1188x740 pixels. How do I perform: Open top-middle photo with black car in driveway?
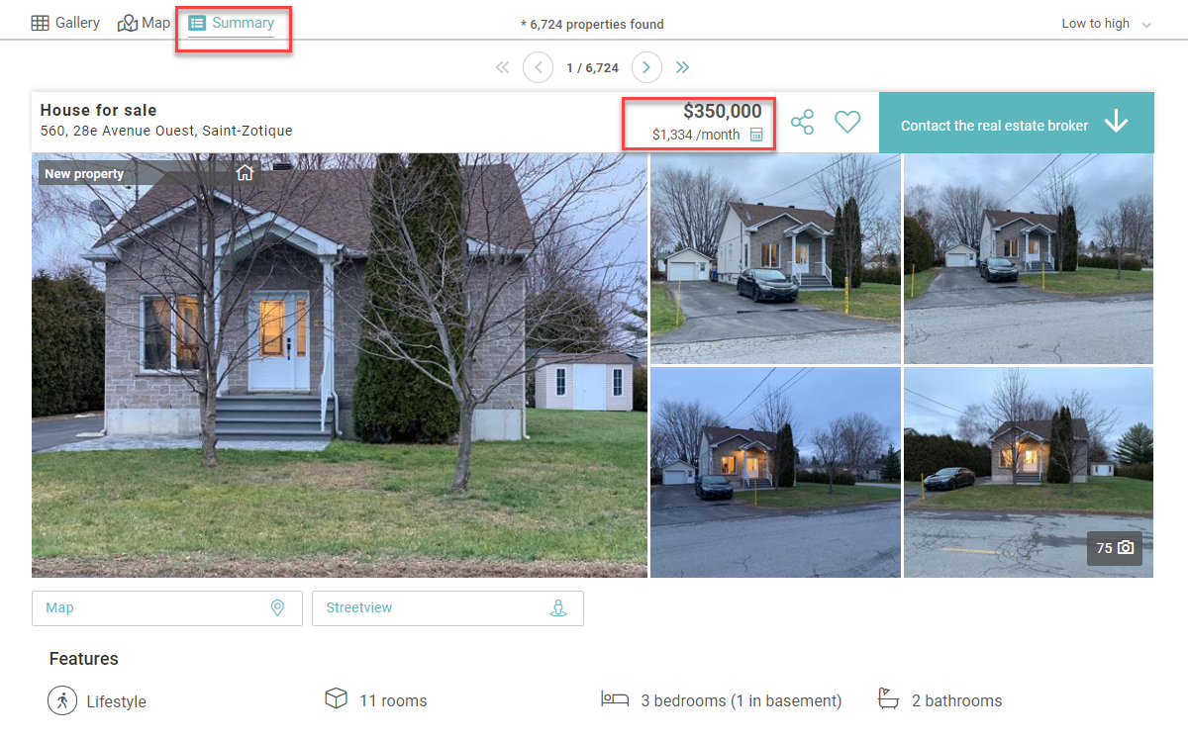pyautogui.click(x=775, y=258)
